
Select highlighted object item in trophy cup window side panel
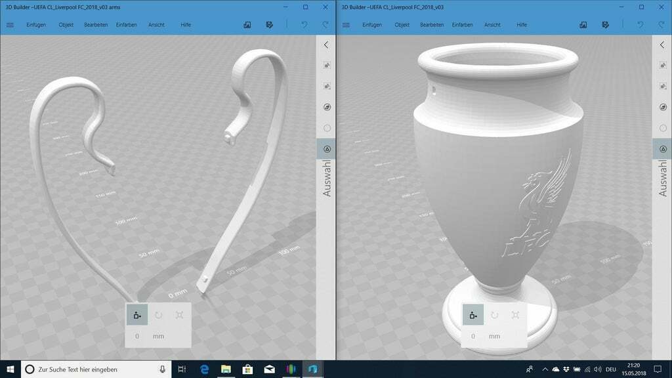663,149
